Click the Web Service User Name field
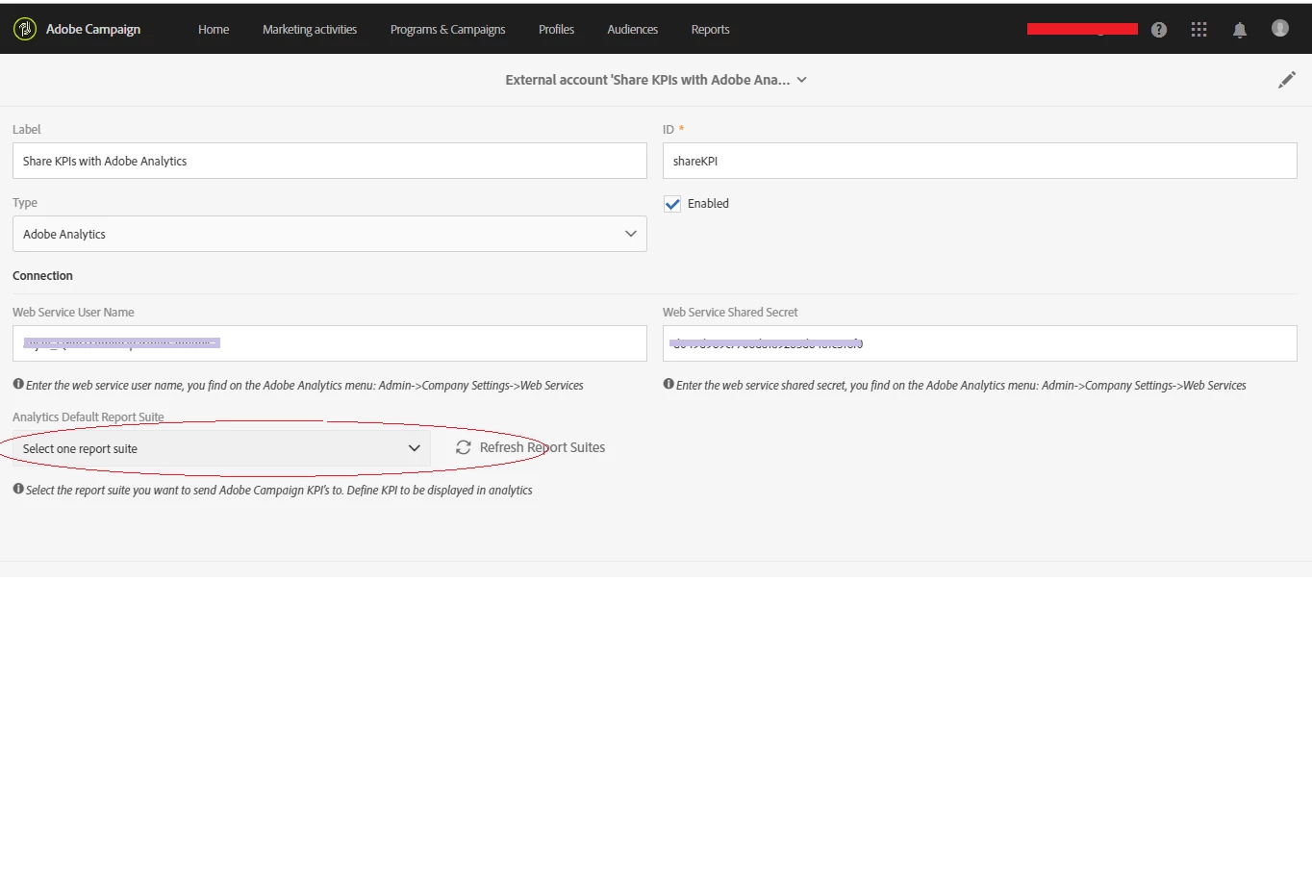This screenshot has width=1312, height=884. pyautogui.click(x=330, y=343)
